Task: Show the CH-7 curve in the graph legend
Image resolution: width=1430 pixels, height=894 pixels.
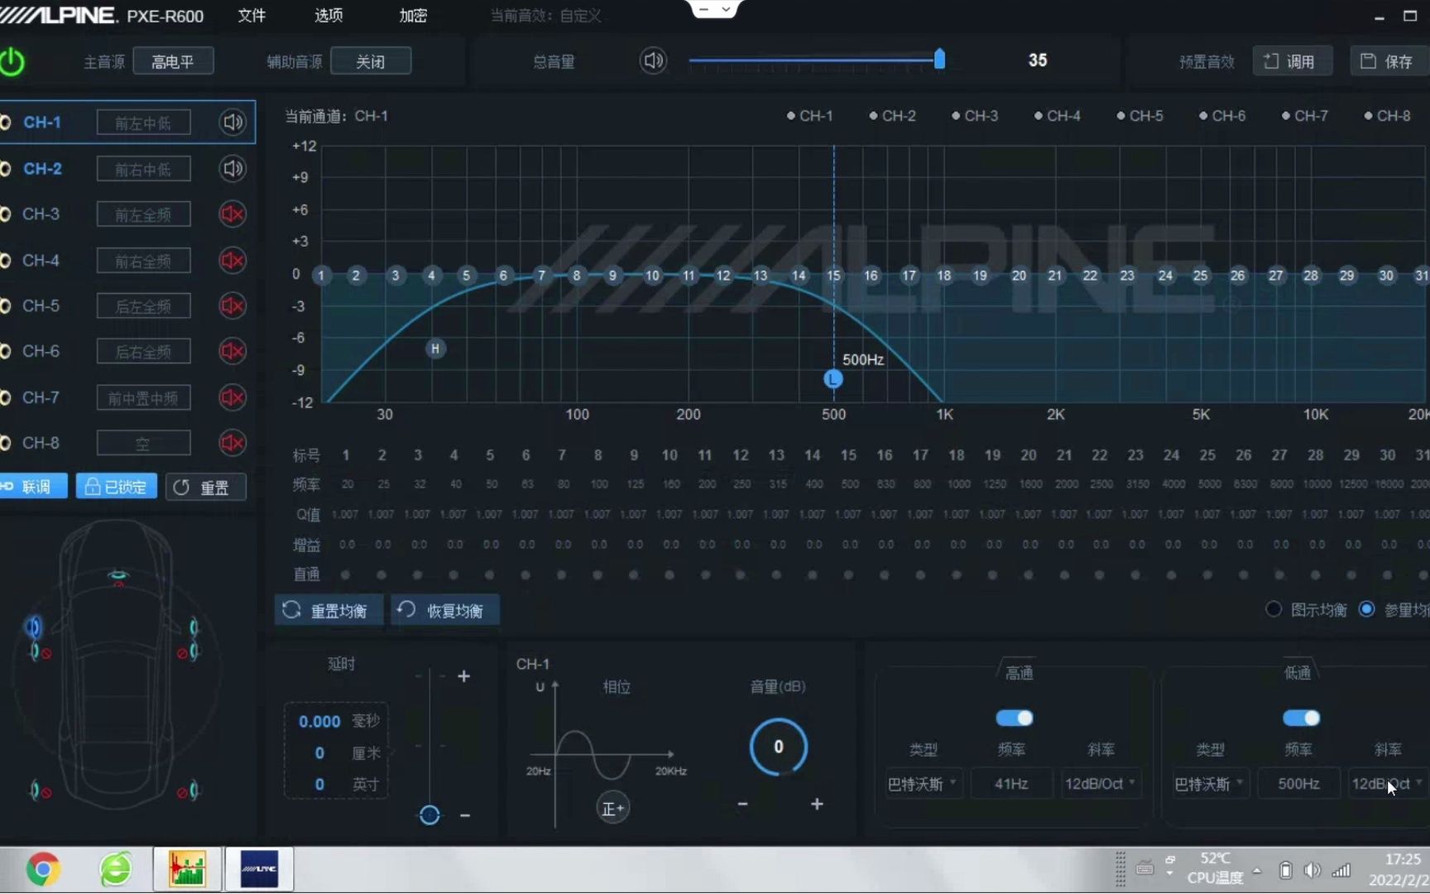Action: click(1304, 116)
